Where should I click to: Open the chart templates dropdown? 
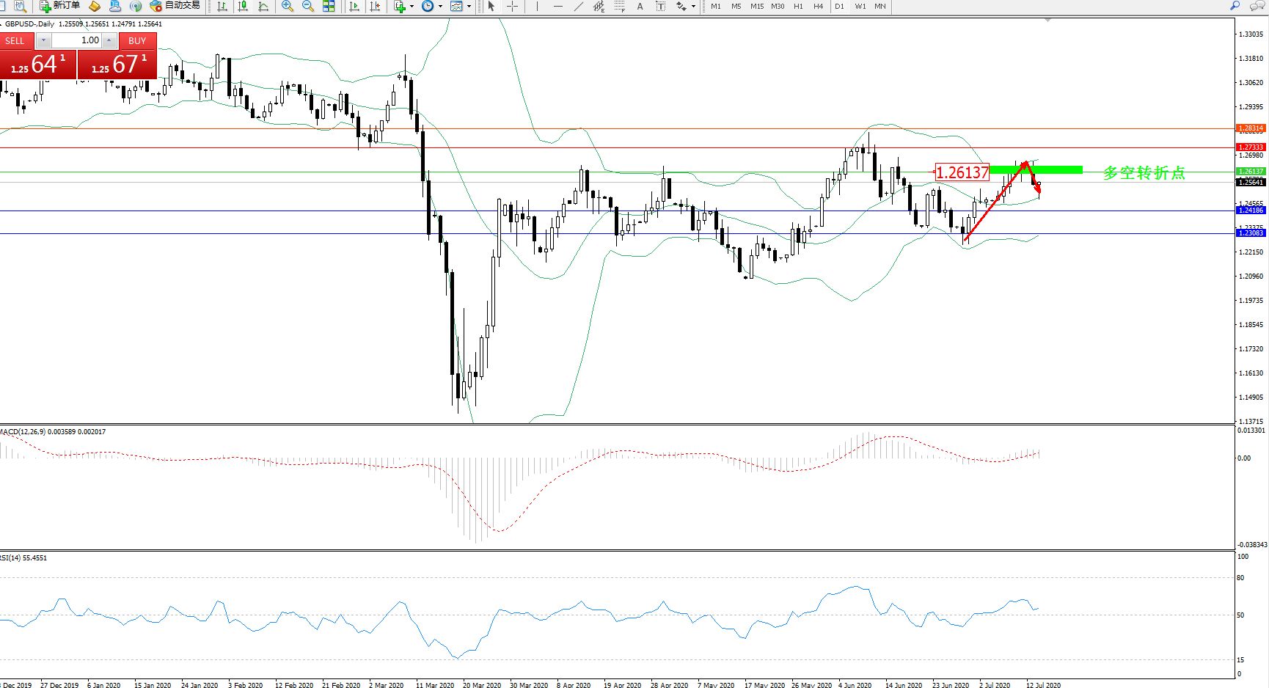pos(469,7)
